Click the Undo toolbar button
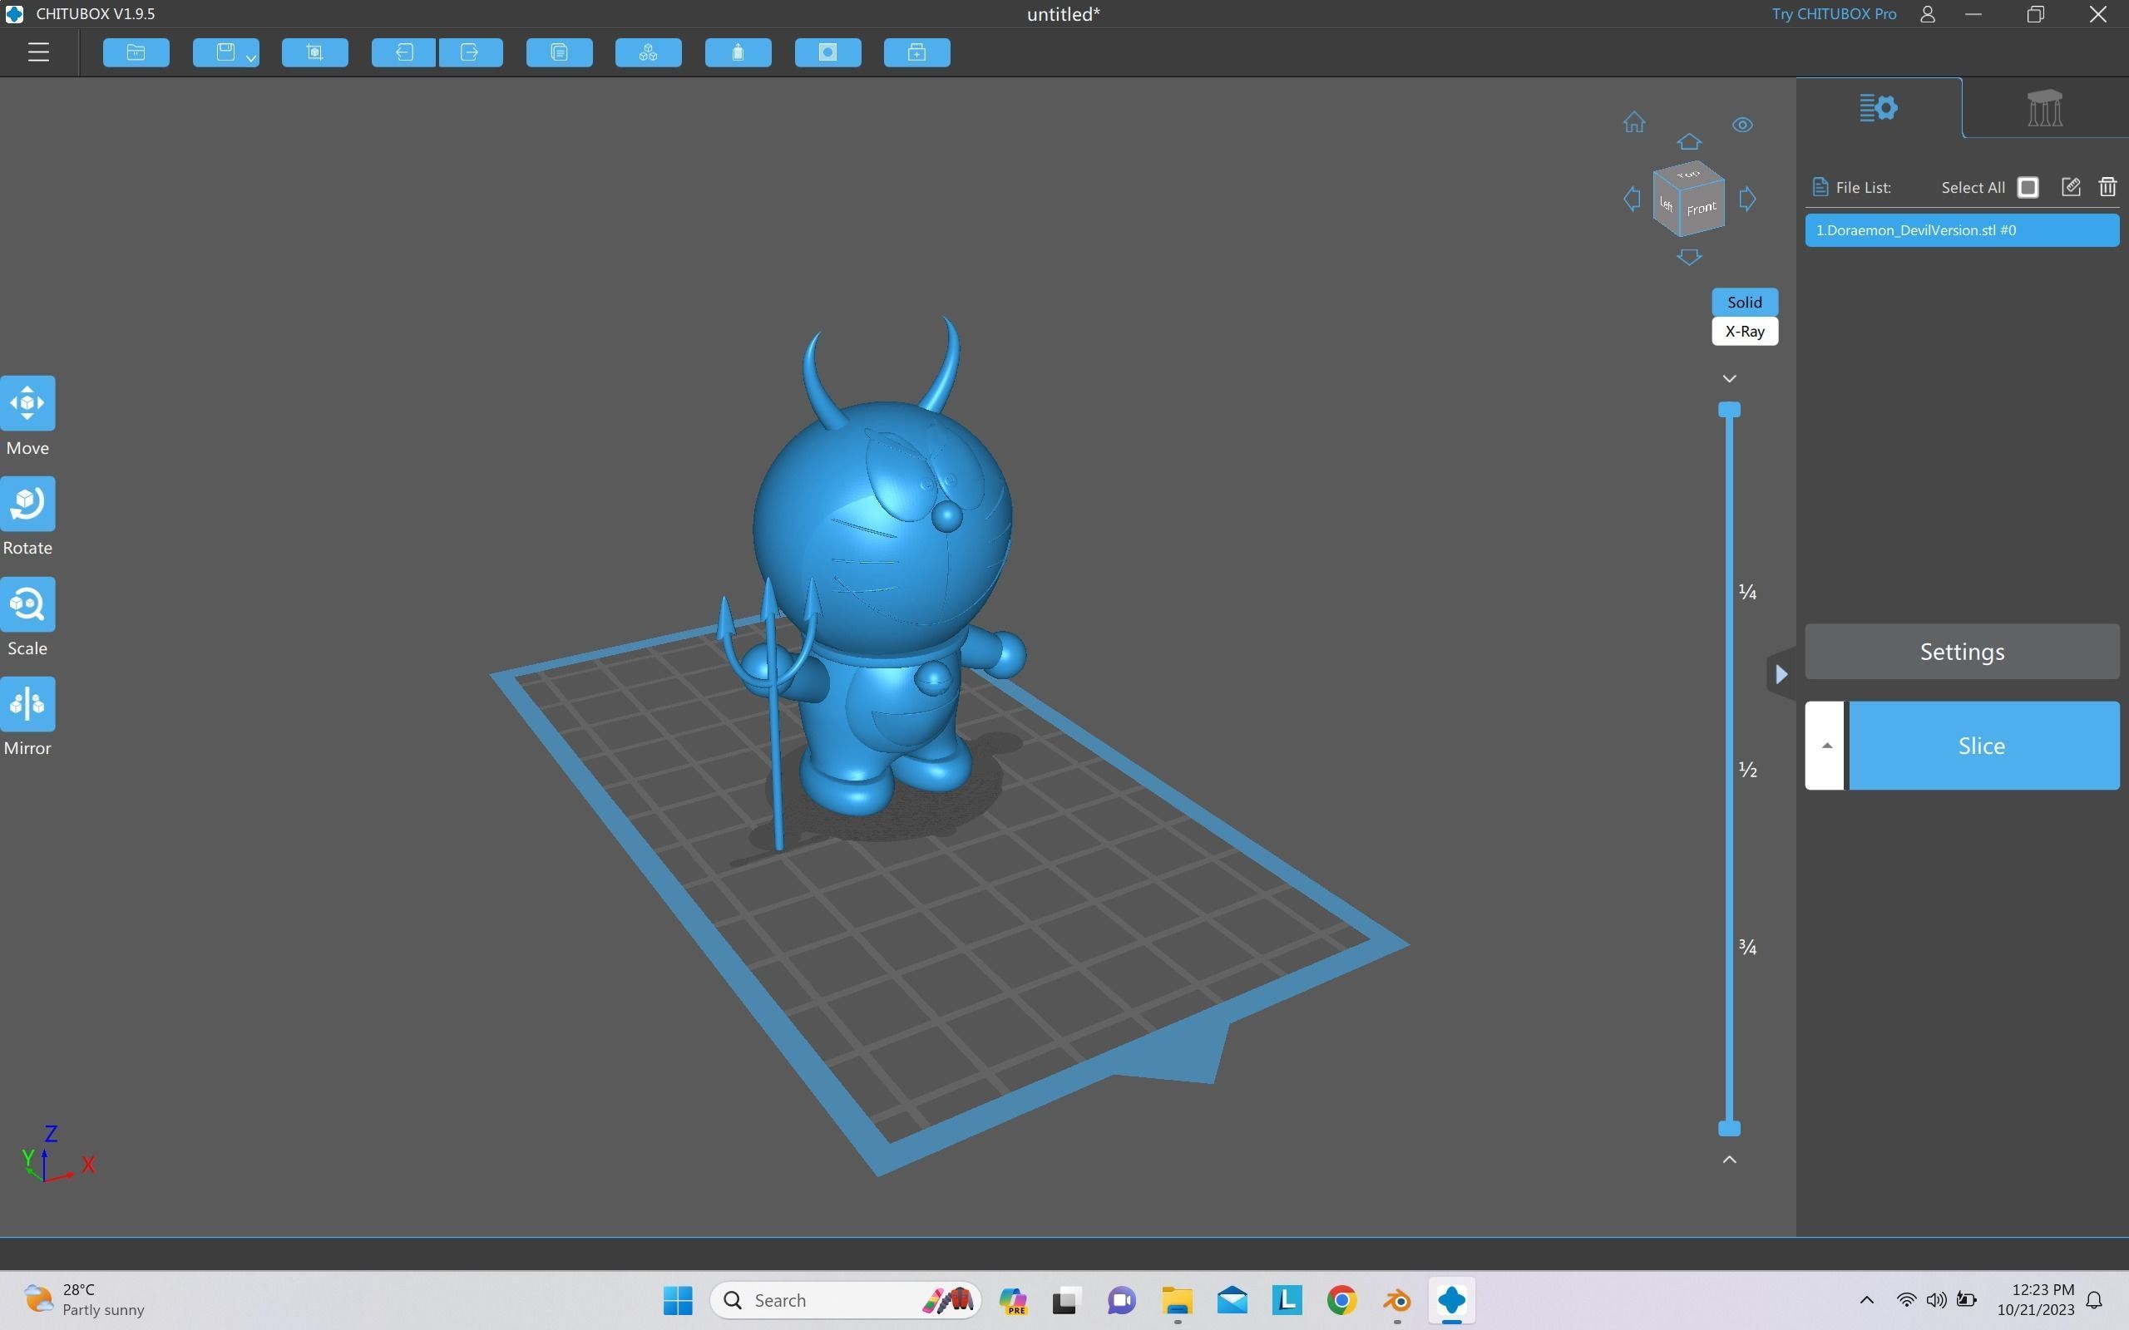 pos(404,52)
